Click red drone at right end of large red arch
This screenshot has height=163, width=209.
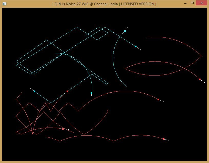pyautogui.click(x=158, y=99)
